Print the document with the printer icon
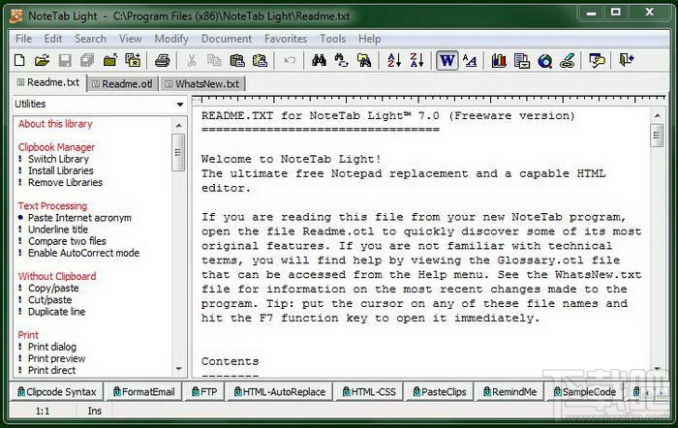 tap(162, 60)
